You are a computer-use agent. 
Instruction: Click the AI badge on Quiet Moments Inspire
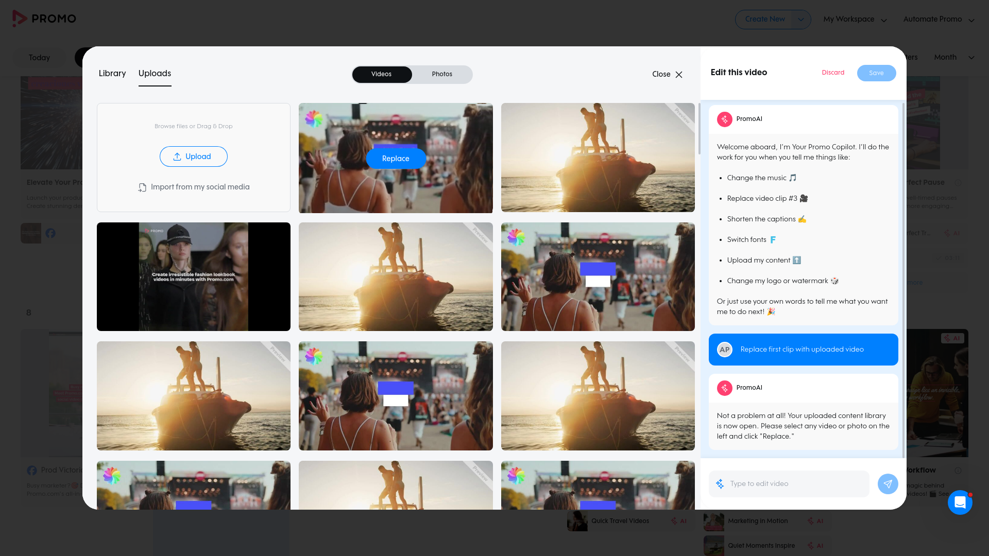click(815, 546)
